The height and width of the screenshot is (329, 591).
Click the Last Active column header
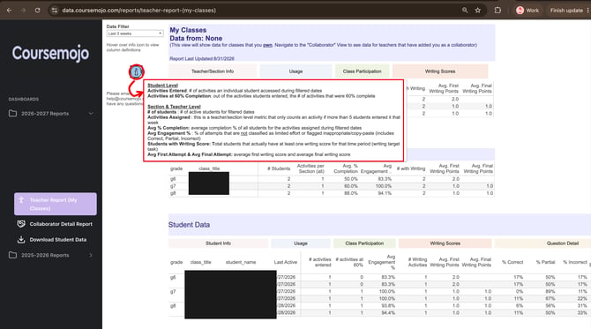(x=285, y=262)
